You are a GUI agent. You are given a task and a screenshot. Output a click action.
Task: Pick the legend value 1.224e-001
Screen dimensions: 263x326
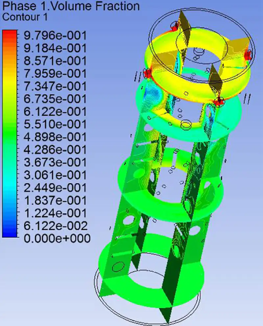[55, 213]
